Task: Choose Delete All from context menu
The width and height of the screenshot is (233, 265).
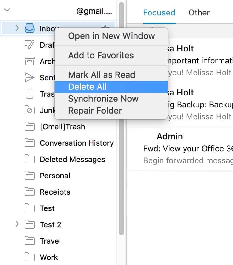Action: pyautogui.click(x=87, y=87)
